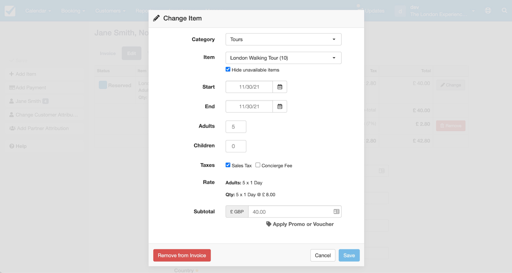Click the pencil icon in Change Item header

(x=156, y=18)
